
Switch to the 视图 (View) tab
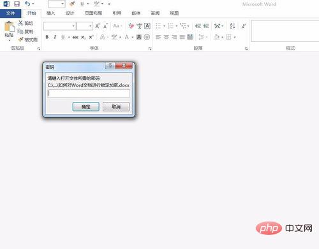[x=174, y=13]
